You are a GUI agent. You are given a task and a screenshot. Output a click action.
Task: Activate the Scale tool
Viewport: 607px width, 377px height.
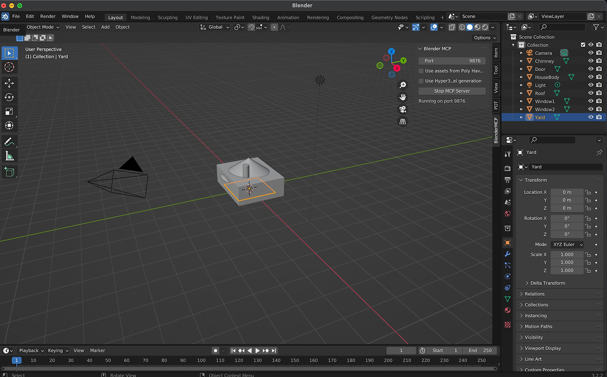[x=9, y=111]
